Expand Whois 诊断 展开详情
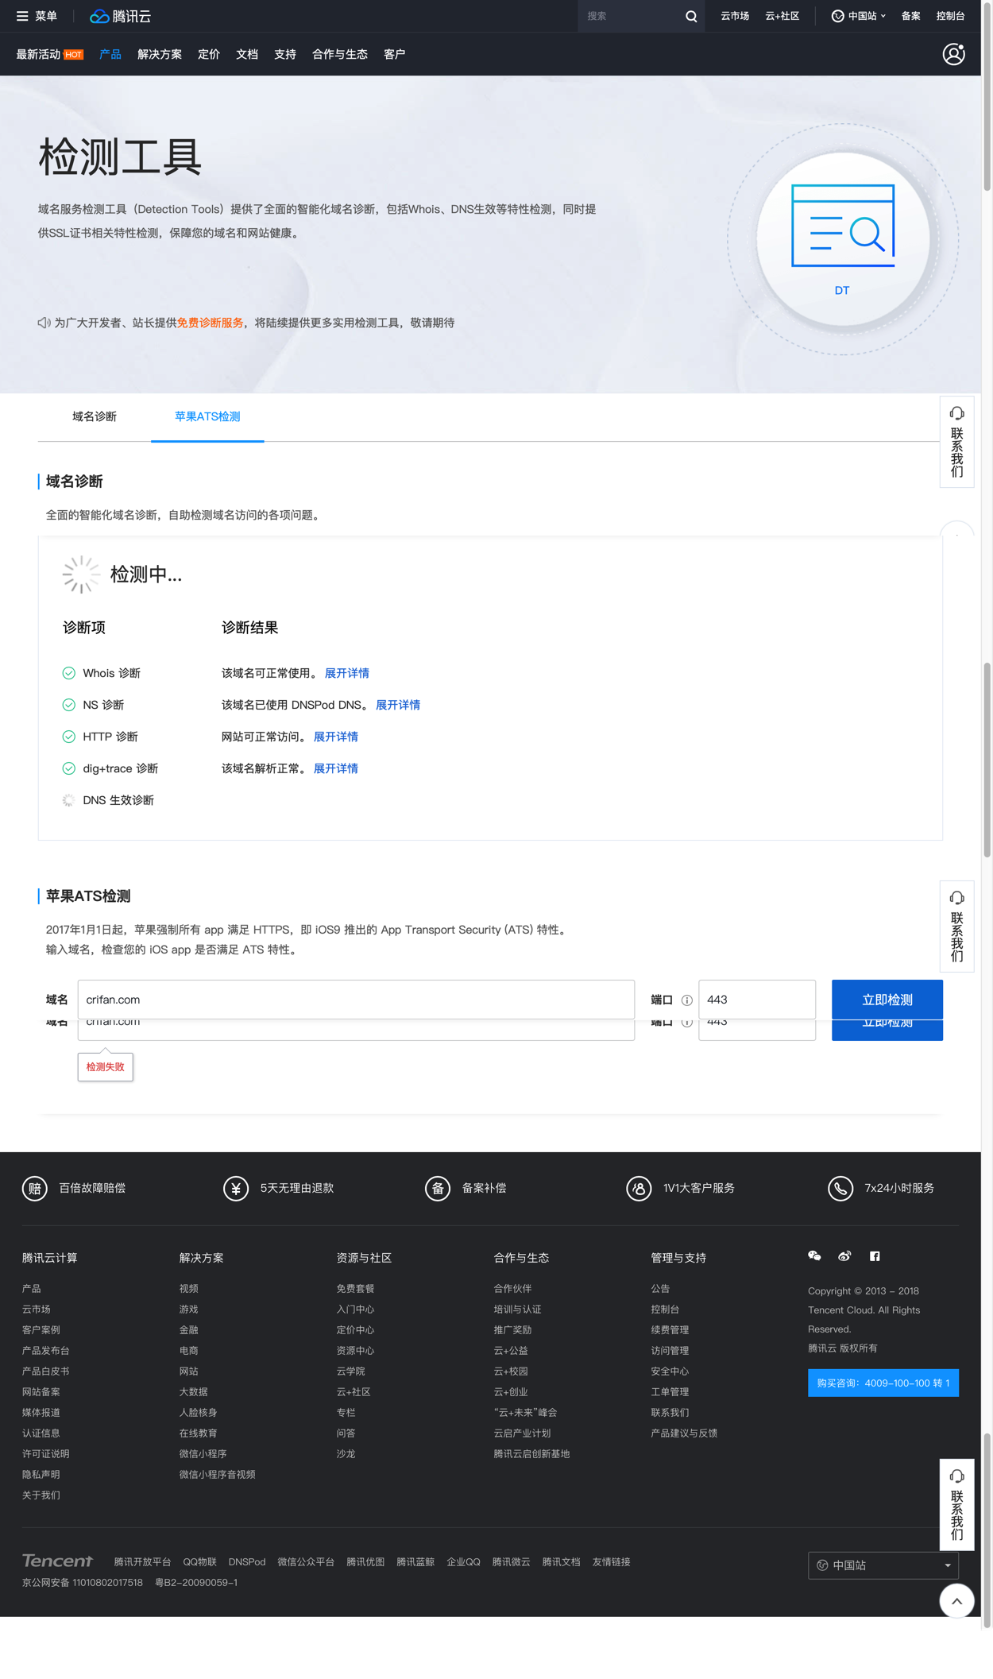This screenshot has width=993, height=1679. pos(347,673)
